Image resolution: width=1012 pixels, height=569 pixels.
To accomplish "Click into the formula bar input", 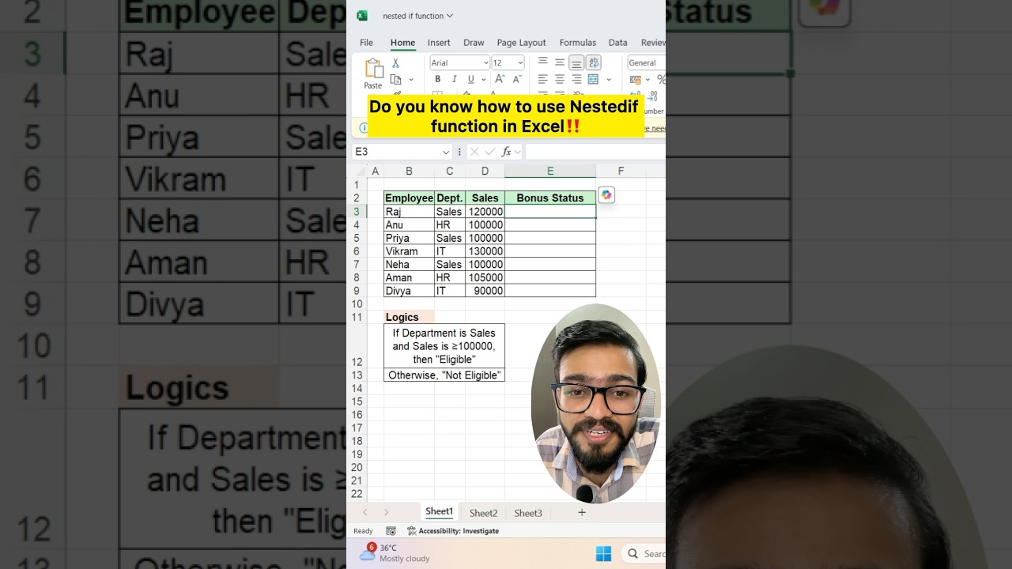I will (x=595, y=152).
